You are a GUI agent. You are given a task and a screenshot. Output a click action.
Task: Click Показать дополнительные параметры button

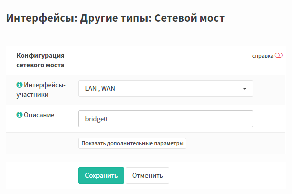tap(132, 143)
